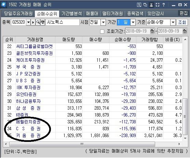The width and height of the screenshot is (190, 158).
Task: Click the app logo icon in the title bar
Action: pos(3,4)
